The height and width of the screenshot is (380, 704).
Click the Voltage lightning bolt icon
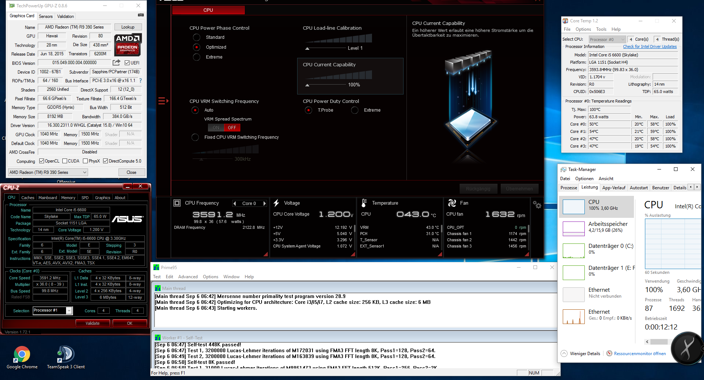click(276, 203)
